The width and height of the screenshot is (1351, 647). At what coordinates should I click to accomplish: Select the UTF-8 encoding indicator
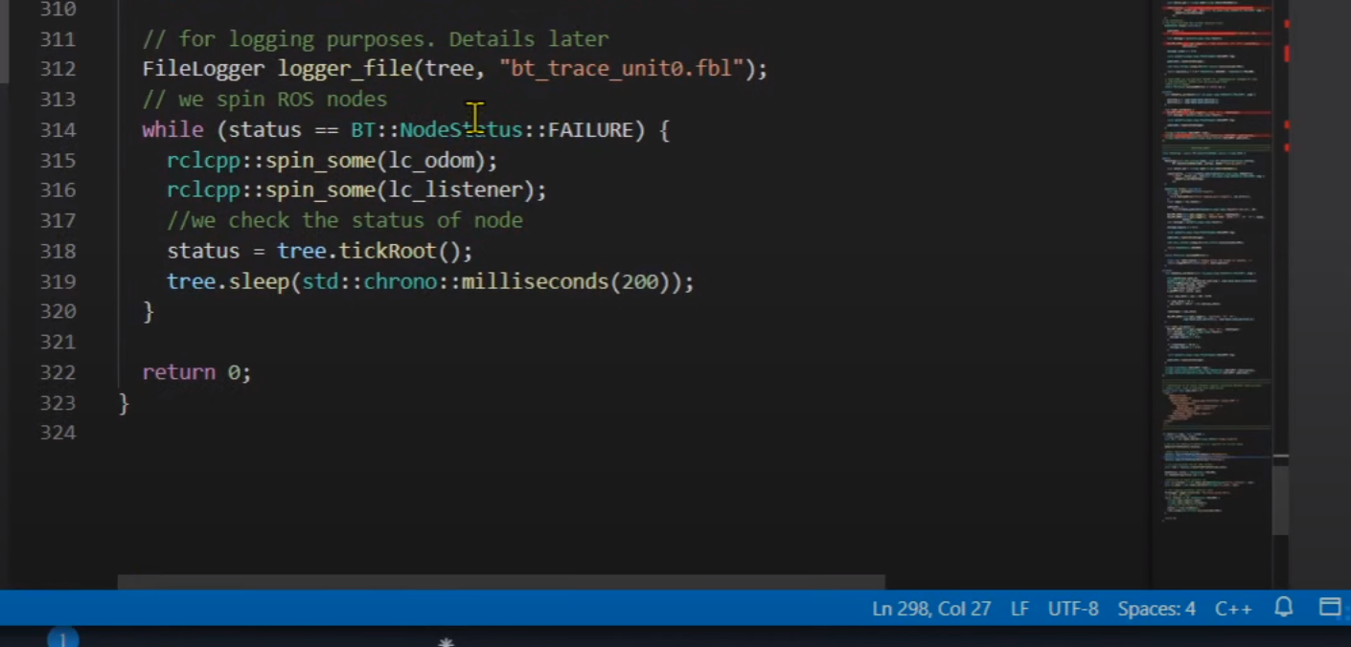point(1072,609)
